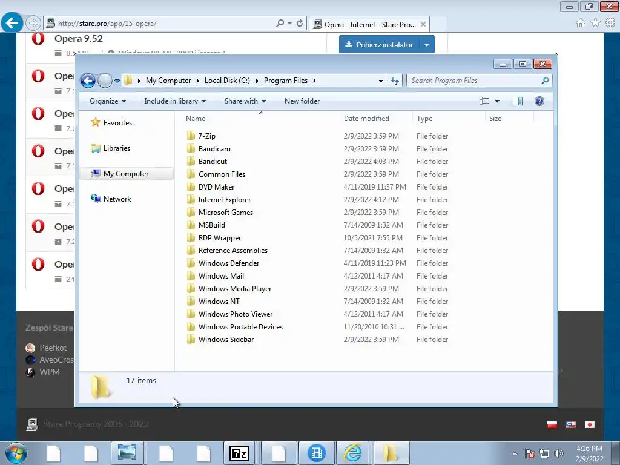This screenshot has width=620, height=465.
Task: Click Pobierz instalator button in browser
Action: click(x=379, y=45)
